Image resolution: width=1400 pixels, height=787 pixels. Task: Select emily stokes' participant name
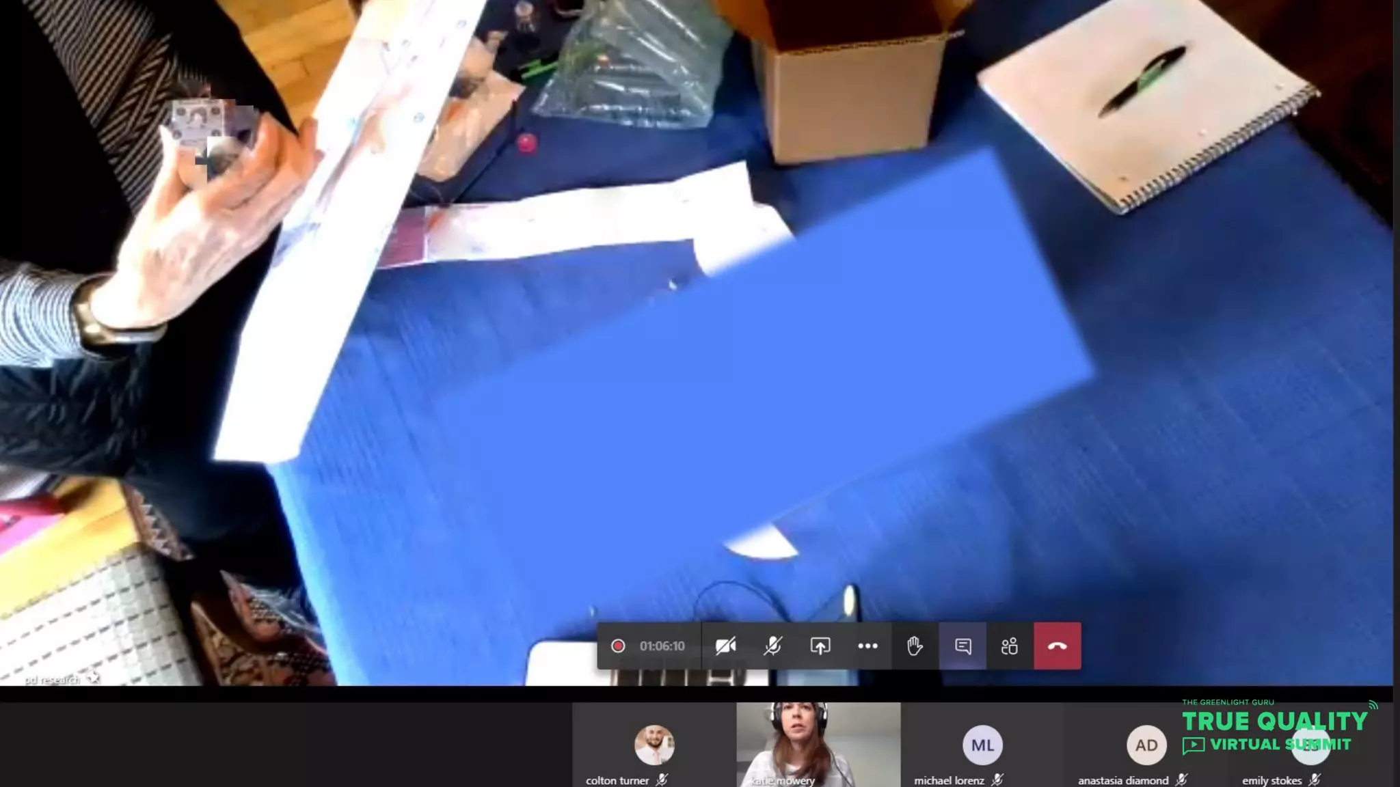click(x=1271, y=780)
